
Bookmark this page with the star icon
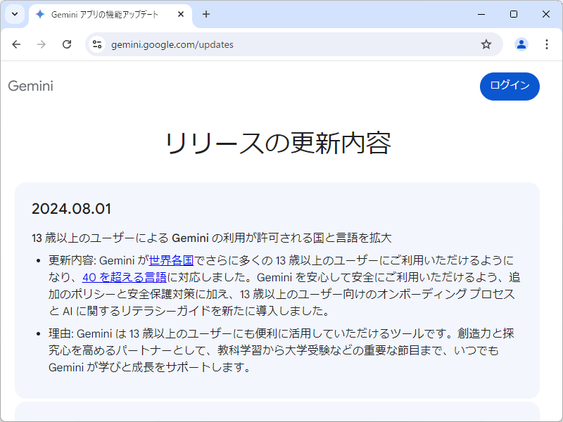[486, 44]
